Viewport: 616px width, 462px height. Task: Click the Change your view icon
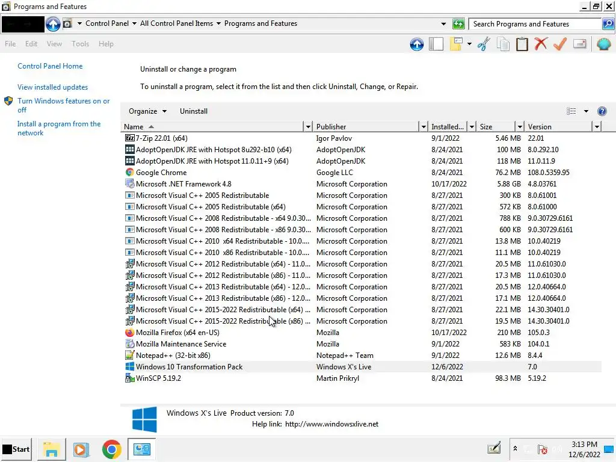571,111
